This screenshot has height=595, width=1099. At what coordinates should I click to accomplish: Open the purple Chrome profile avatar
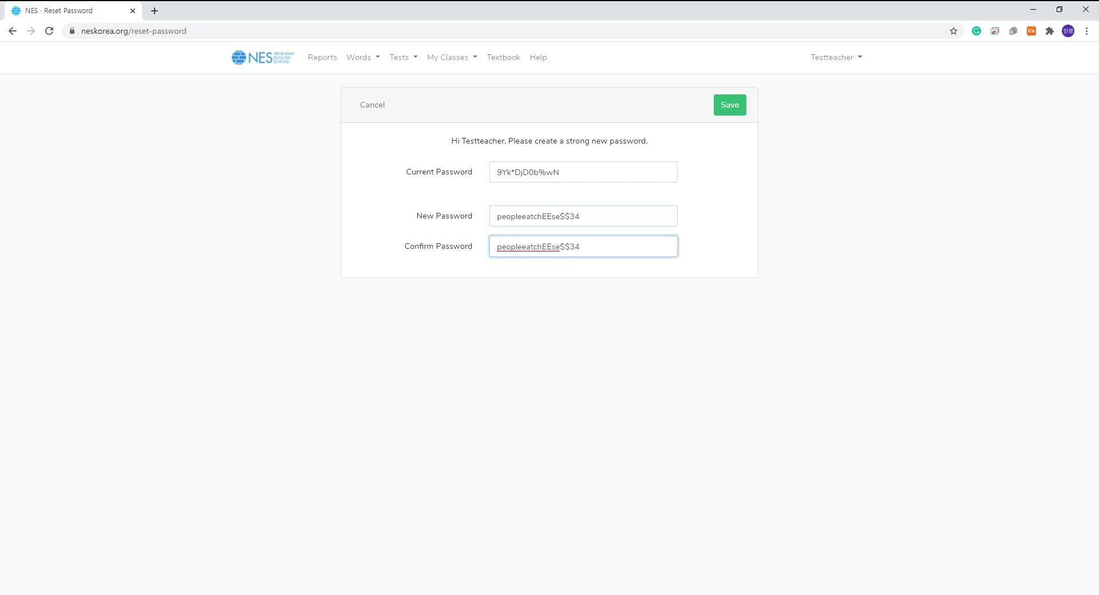1068,31
